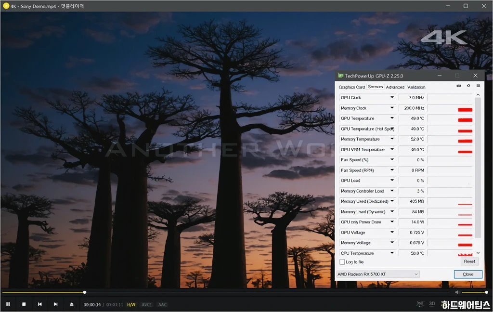Click the 00:03:11 total duration display
The width and height of the screenshot is (493, 312).
click(x=115, y=304)
